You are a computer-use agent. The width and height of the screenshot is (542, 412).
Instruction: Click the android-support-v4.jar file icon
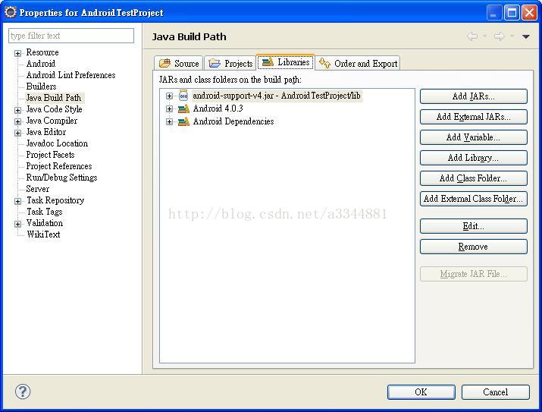183,95
